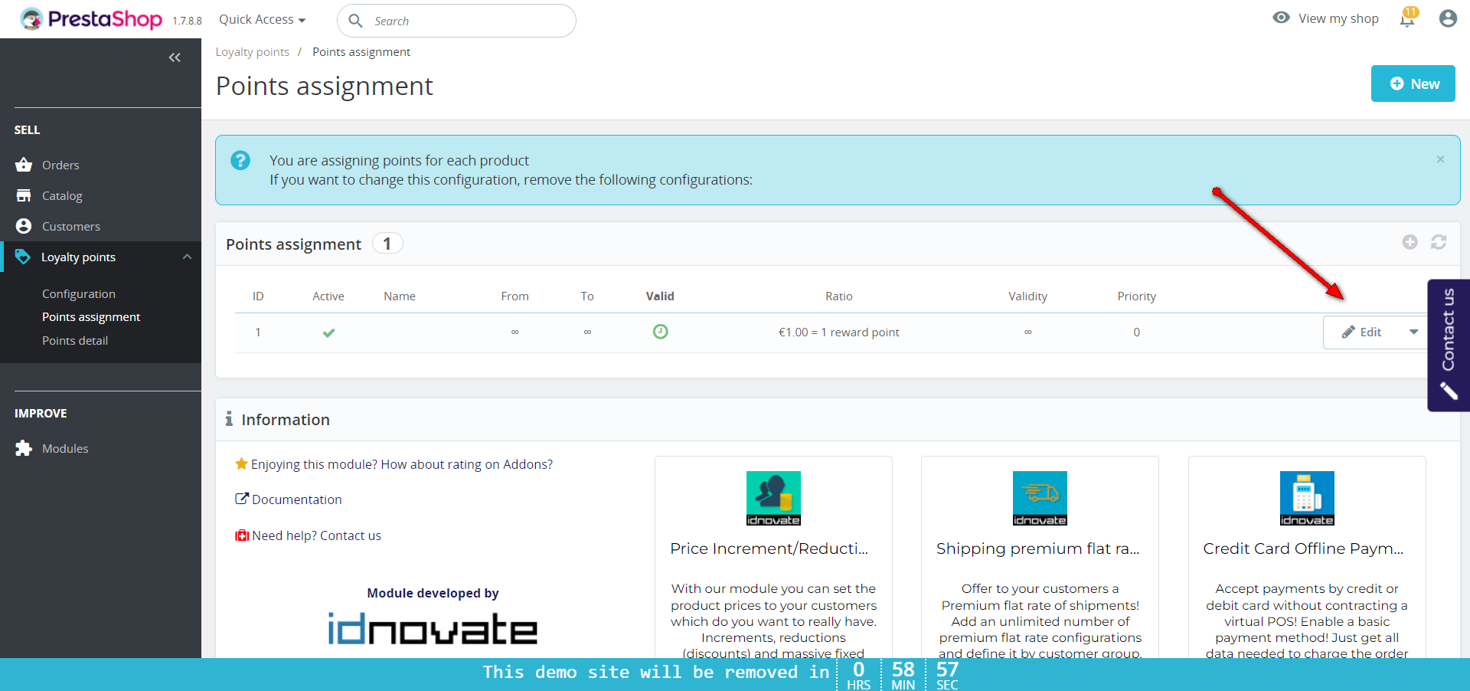Open the Customers menu

[x=70, y=226]
